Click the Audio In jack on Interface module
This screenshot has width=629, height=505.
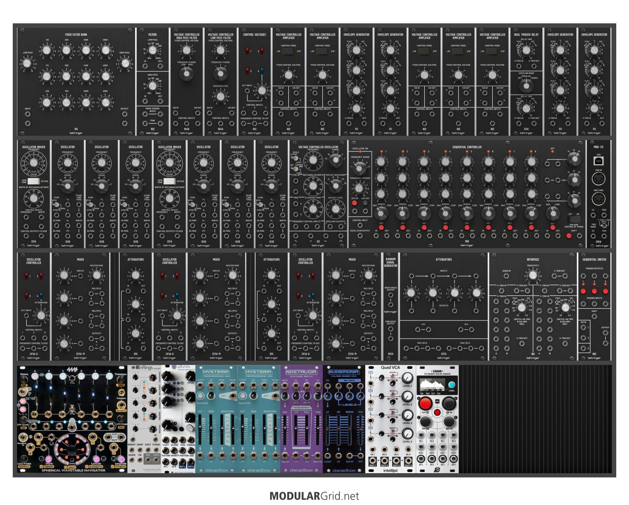pos(506,276)
